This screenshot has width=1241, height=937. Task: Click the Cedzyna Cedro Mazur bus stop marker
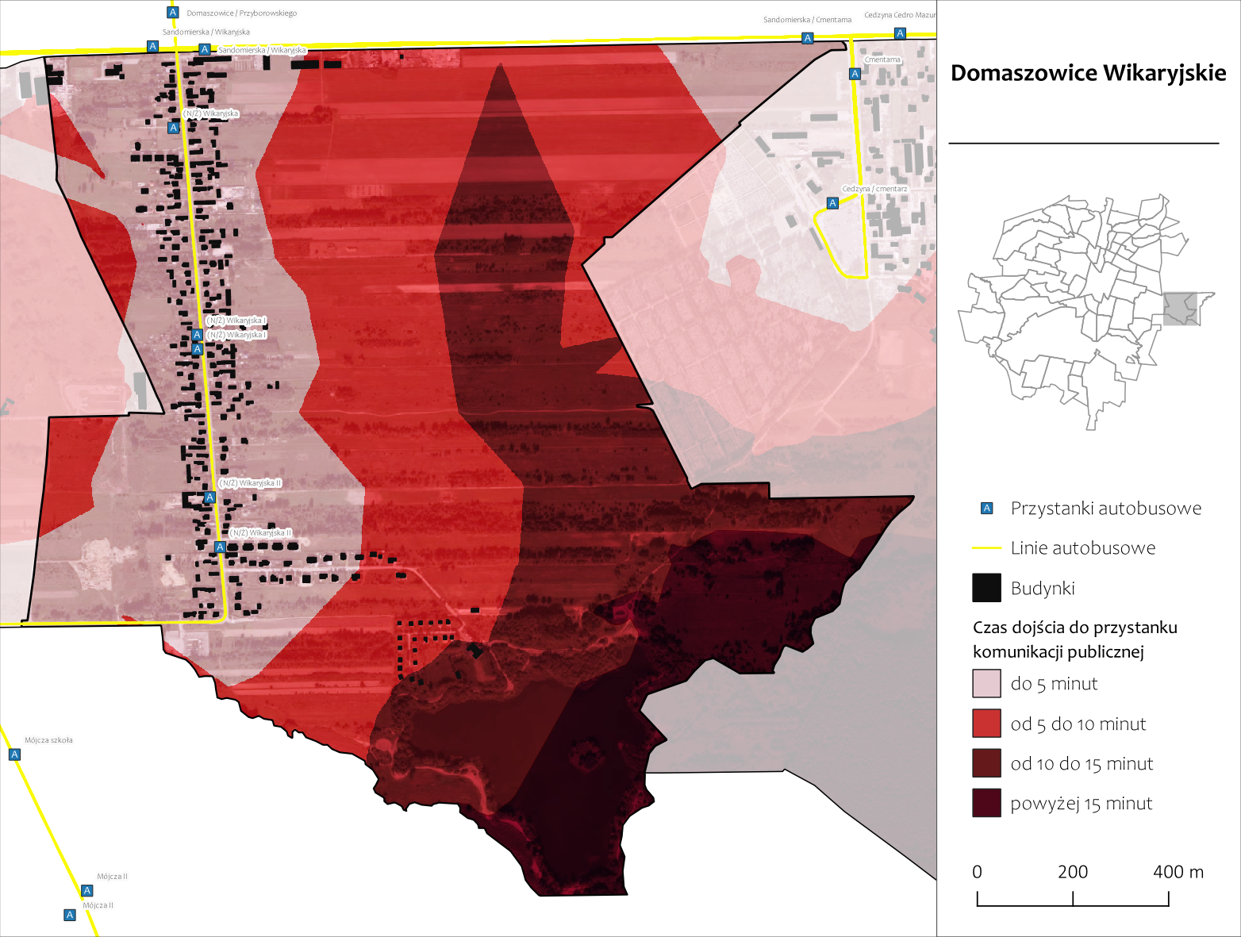pos(900,33)
